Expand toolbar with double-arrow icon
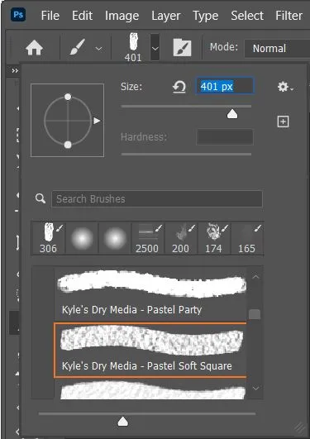Viewport: 310px width, 439px height. [x=15, y=71]
